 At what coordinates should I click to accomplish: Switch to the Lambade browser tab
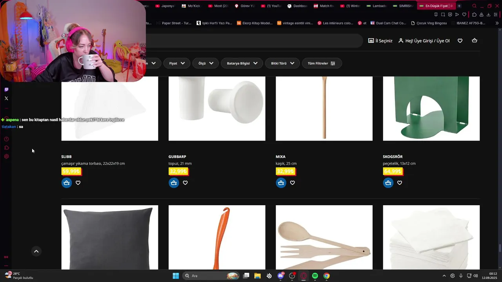point(377,6)
